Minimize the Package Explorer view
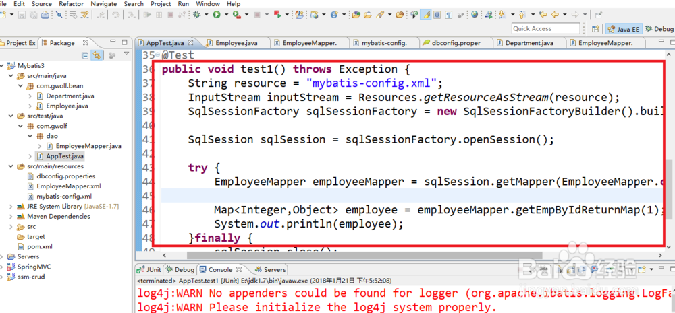The image size is (675, 313). 113,42
